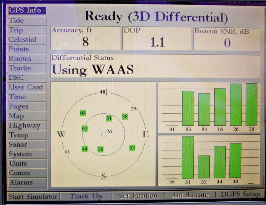Screen dimensions: 266x205
Task: Switch to the Tracks tab
Action: click(x=27, y=68)
